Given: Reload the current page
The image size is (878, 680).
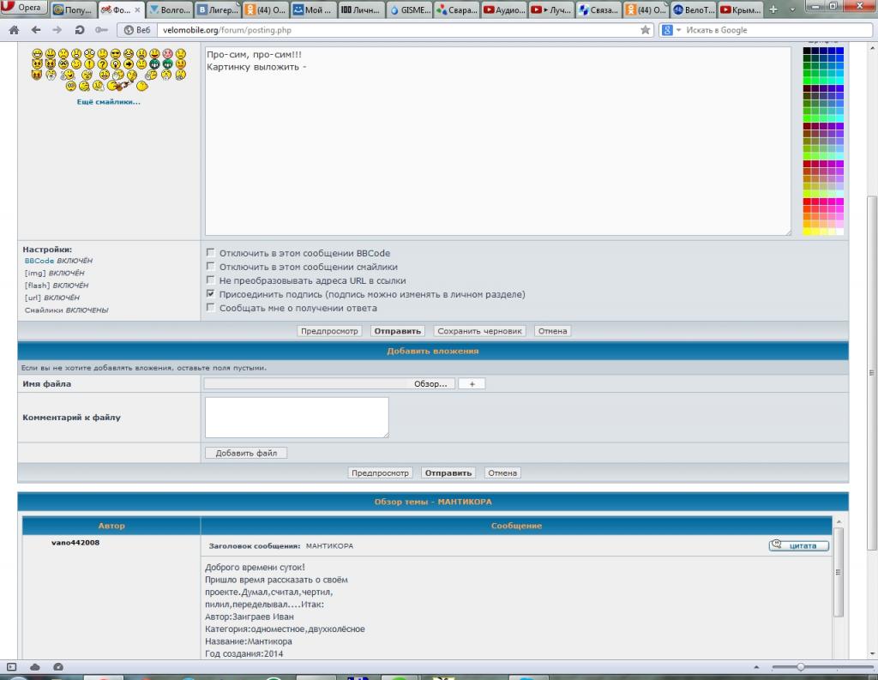Looking at the screenshot, I should coord(80,30).
